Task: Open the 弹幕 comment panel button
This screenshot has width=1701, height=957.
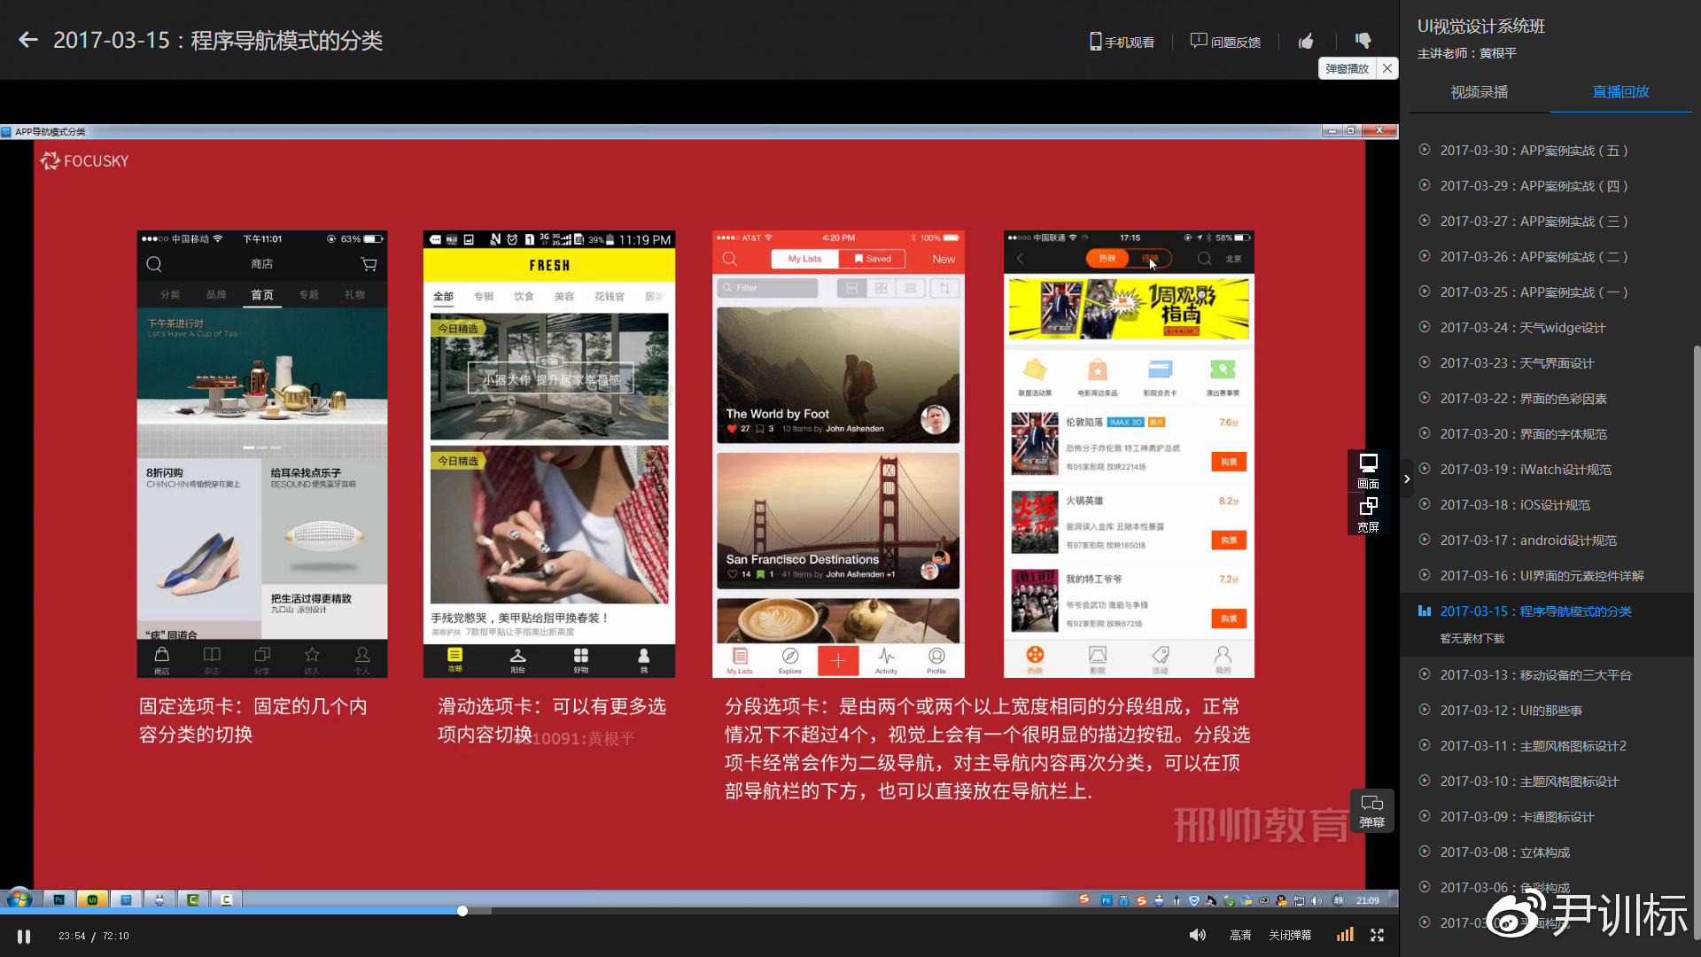Action: point(1371,811)
